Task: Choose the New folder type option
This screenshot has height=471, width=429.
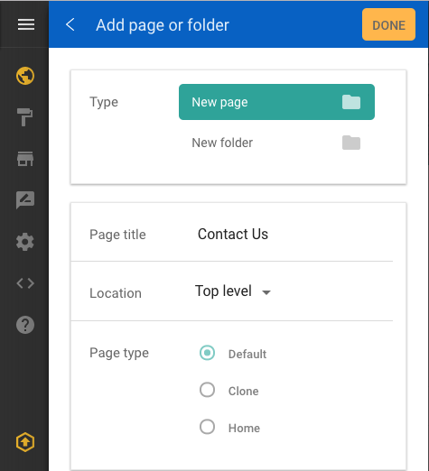Action: tap(276, 143)
